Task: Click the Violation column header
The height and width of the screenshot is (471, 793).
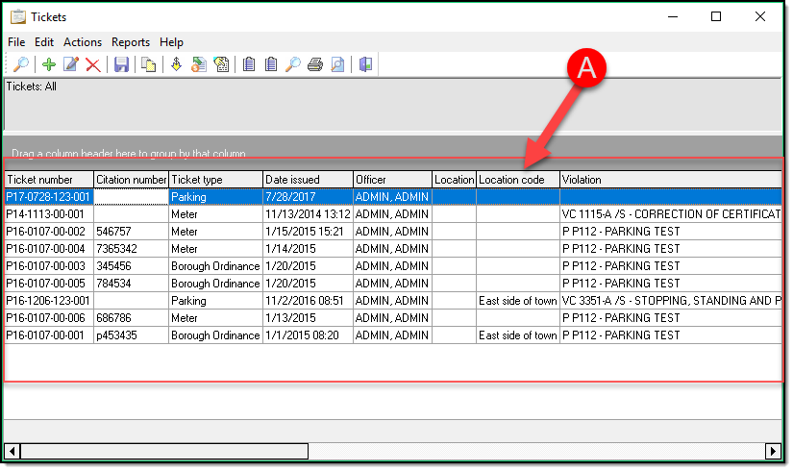Action: [669, 180]
